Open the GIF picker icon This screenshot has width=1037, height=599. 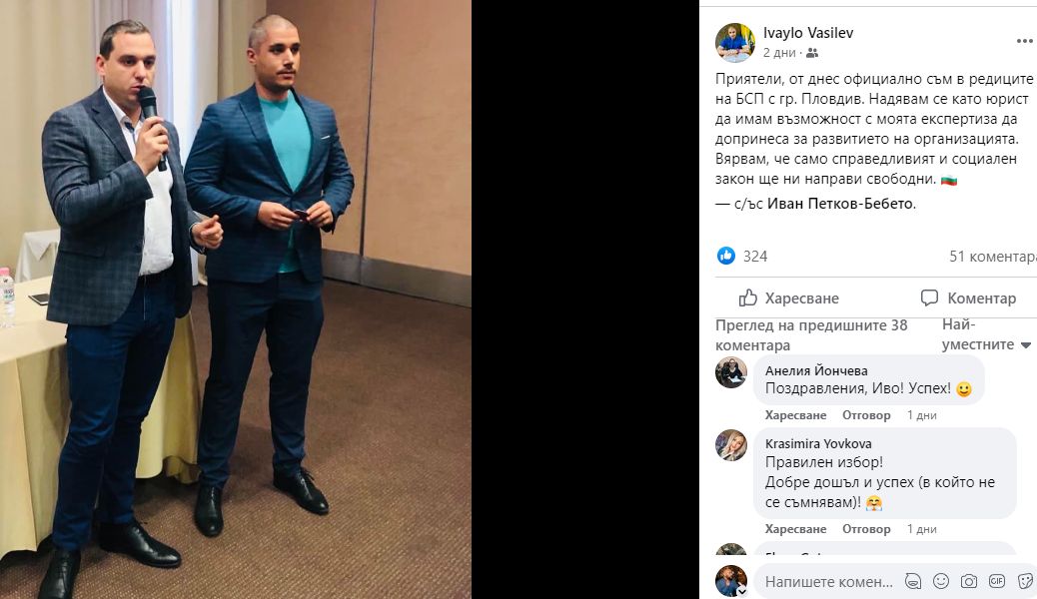click(x=997, y=581)
